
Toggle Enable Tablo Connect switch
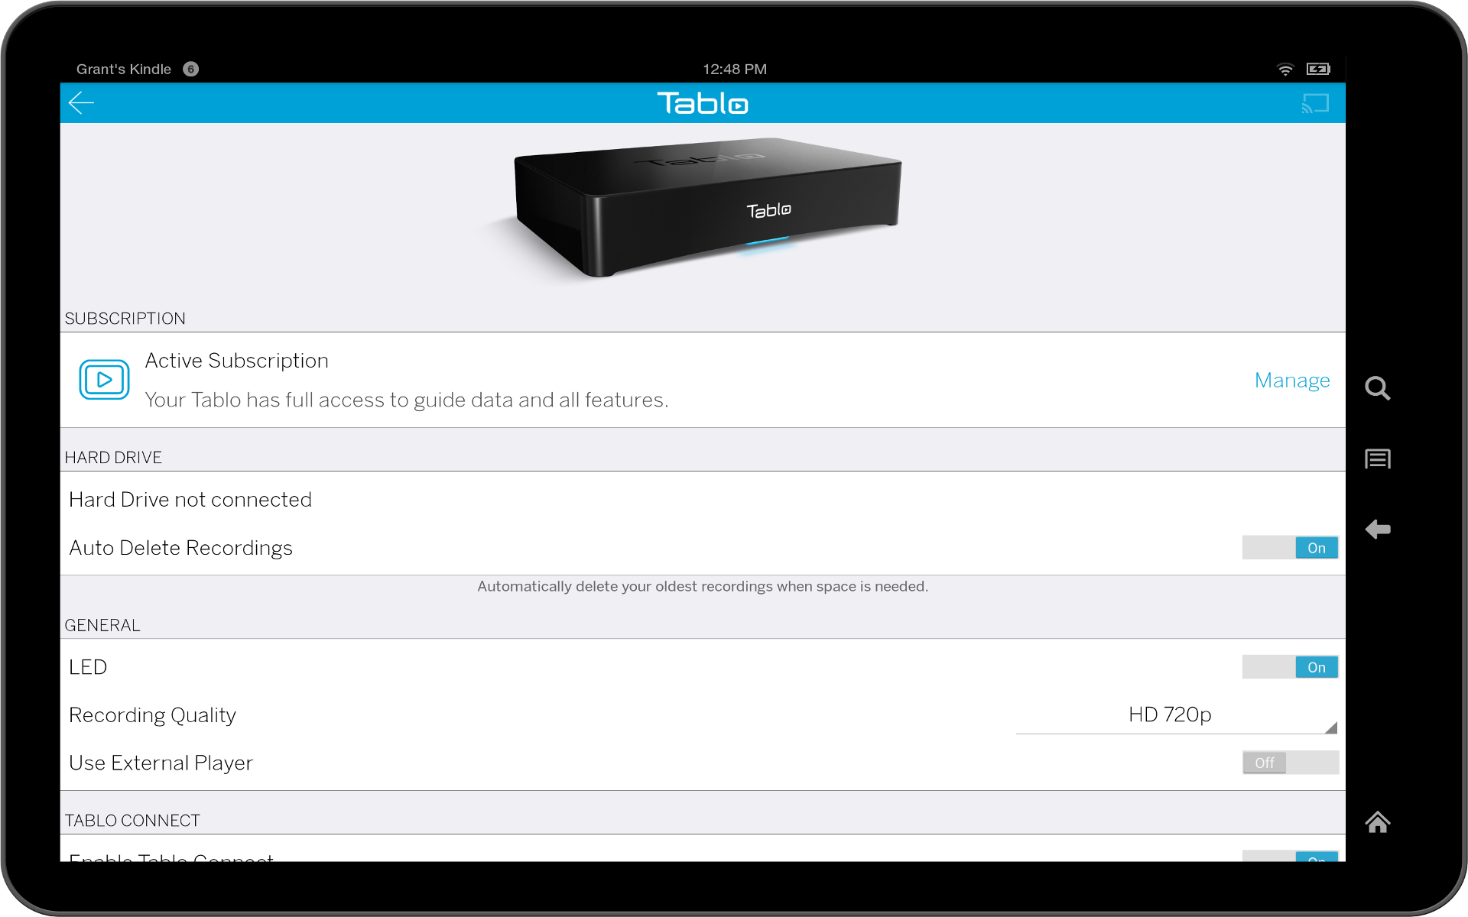pyautogui.click(x=1290, y=856)
